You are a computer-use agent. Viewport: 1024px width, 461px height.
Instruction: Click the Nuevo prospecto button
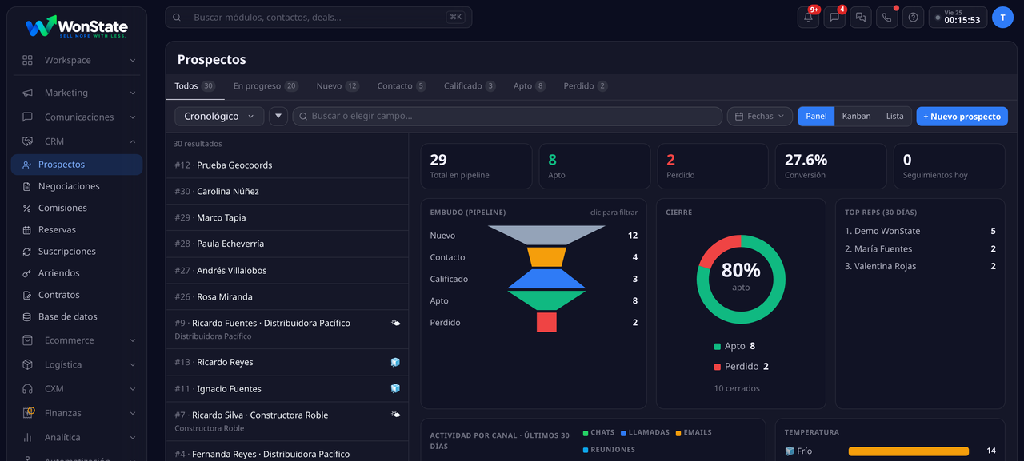tap(962, 117)
